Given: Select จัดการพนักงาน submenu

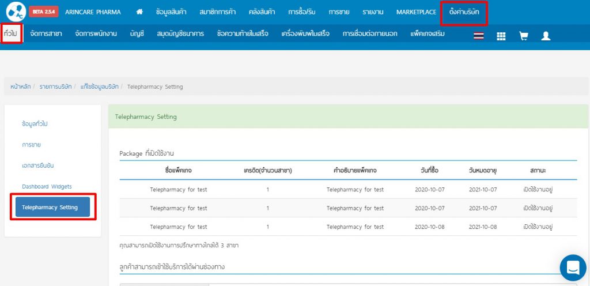Looking at the screenshot, I should [96, 33].
